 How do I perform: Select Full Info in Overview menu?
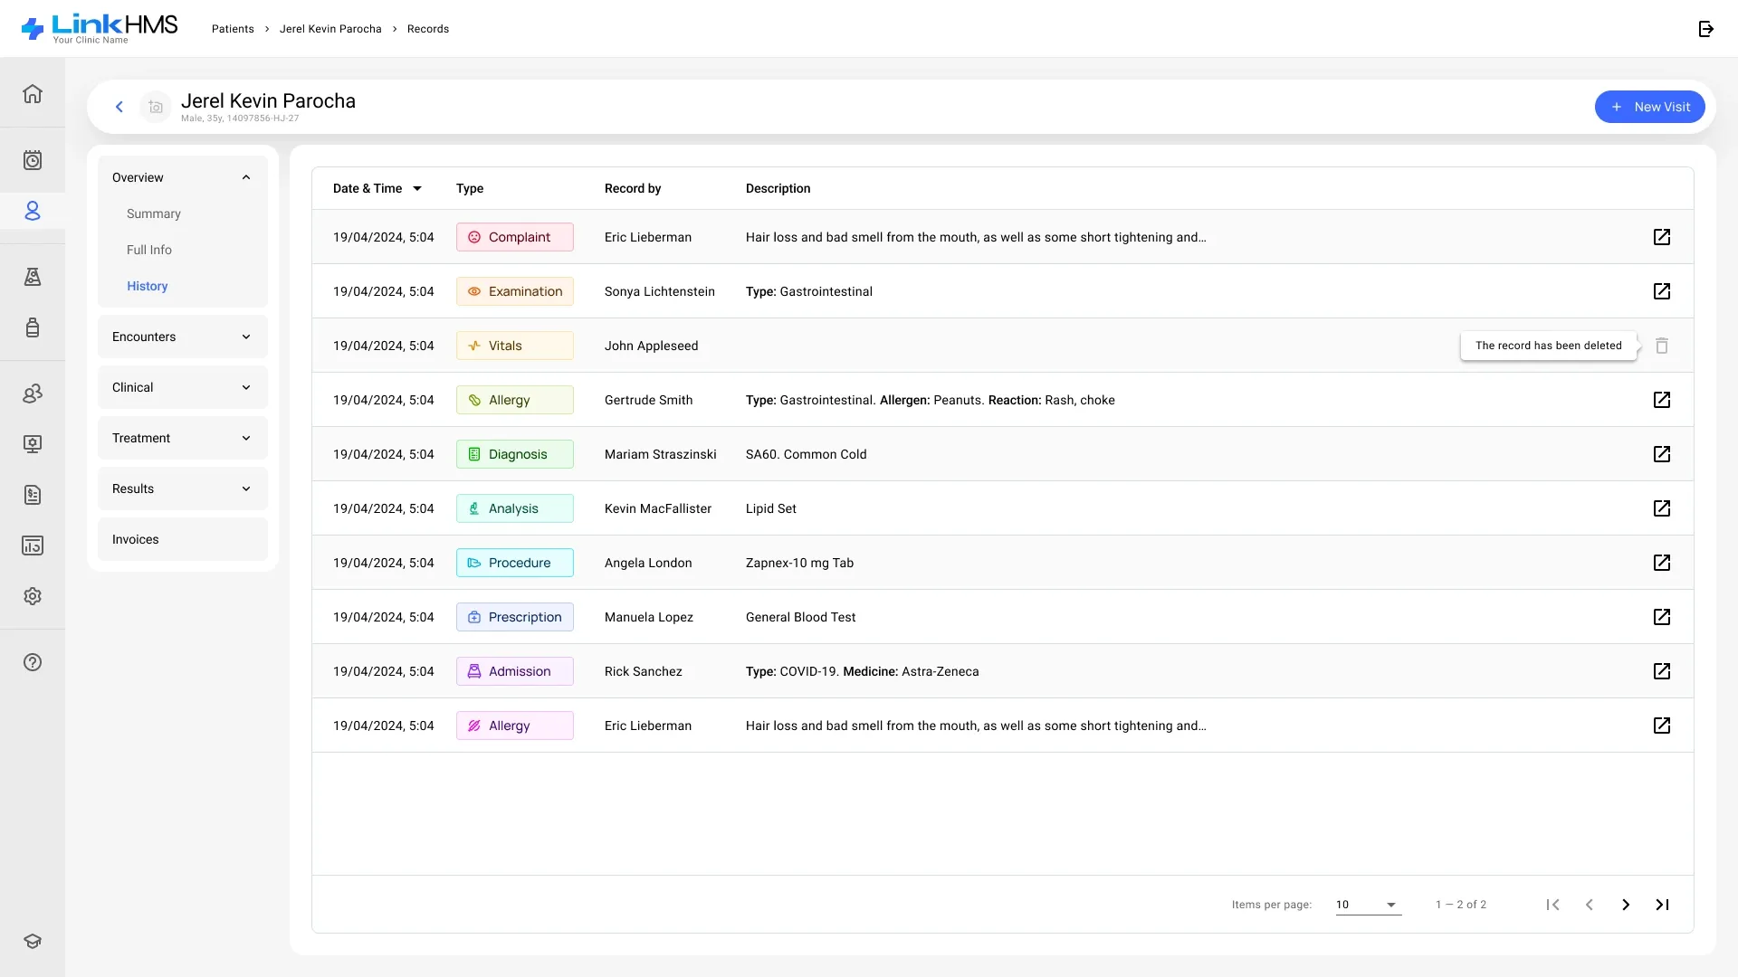(149, 250)
